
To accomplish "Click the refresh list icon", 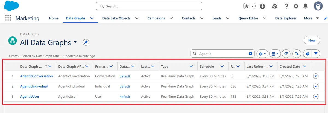I will 286,54.
